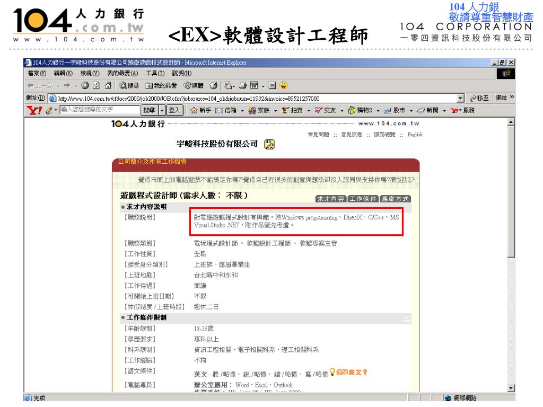
Task: Click the Yahoo toolbar pencil icon
Action: point(49,110)
